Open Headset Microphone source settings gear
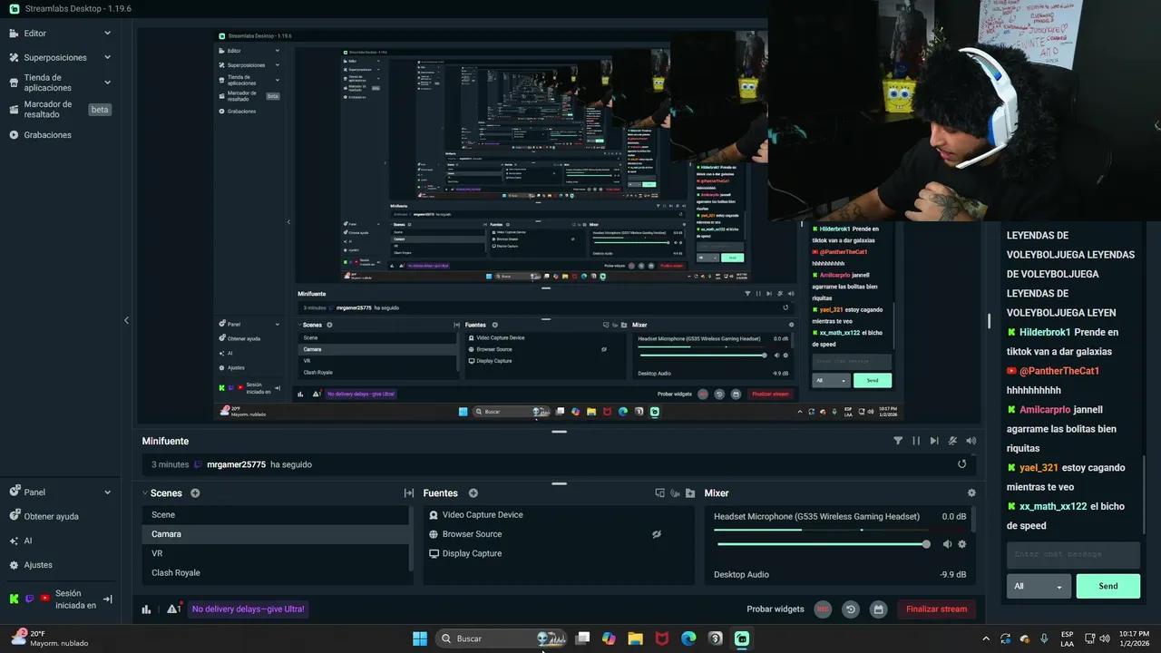 [x=962, y=544]
